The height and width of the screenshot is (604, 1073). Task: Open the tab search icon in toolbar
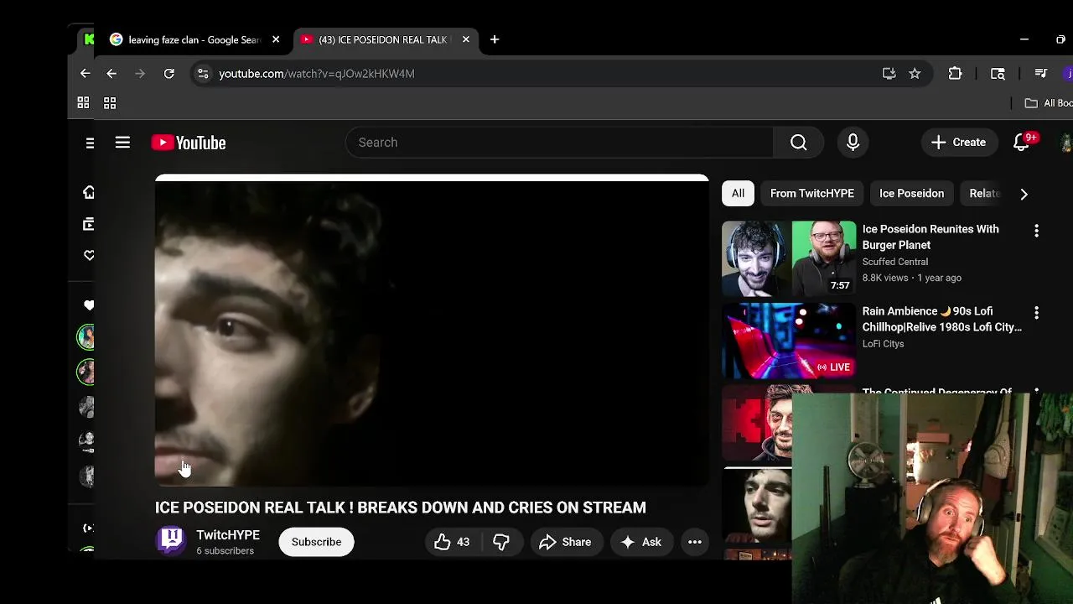pos(998,74)
